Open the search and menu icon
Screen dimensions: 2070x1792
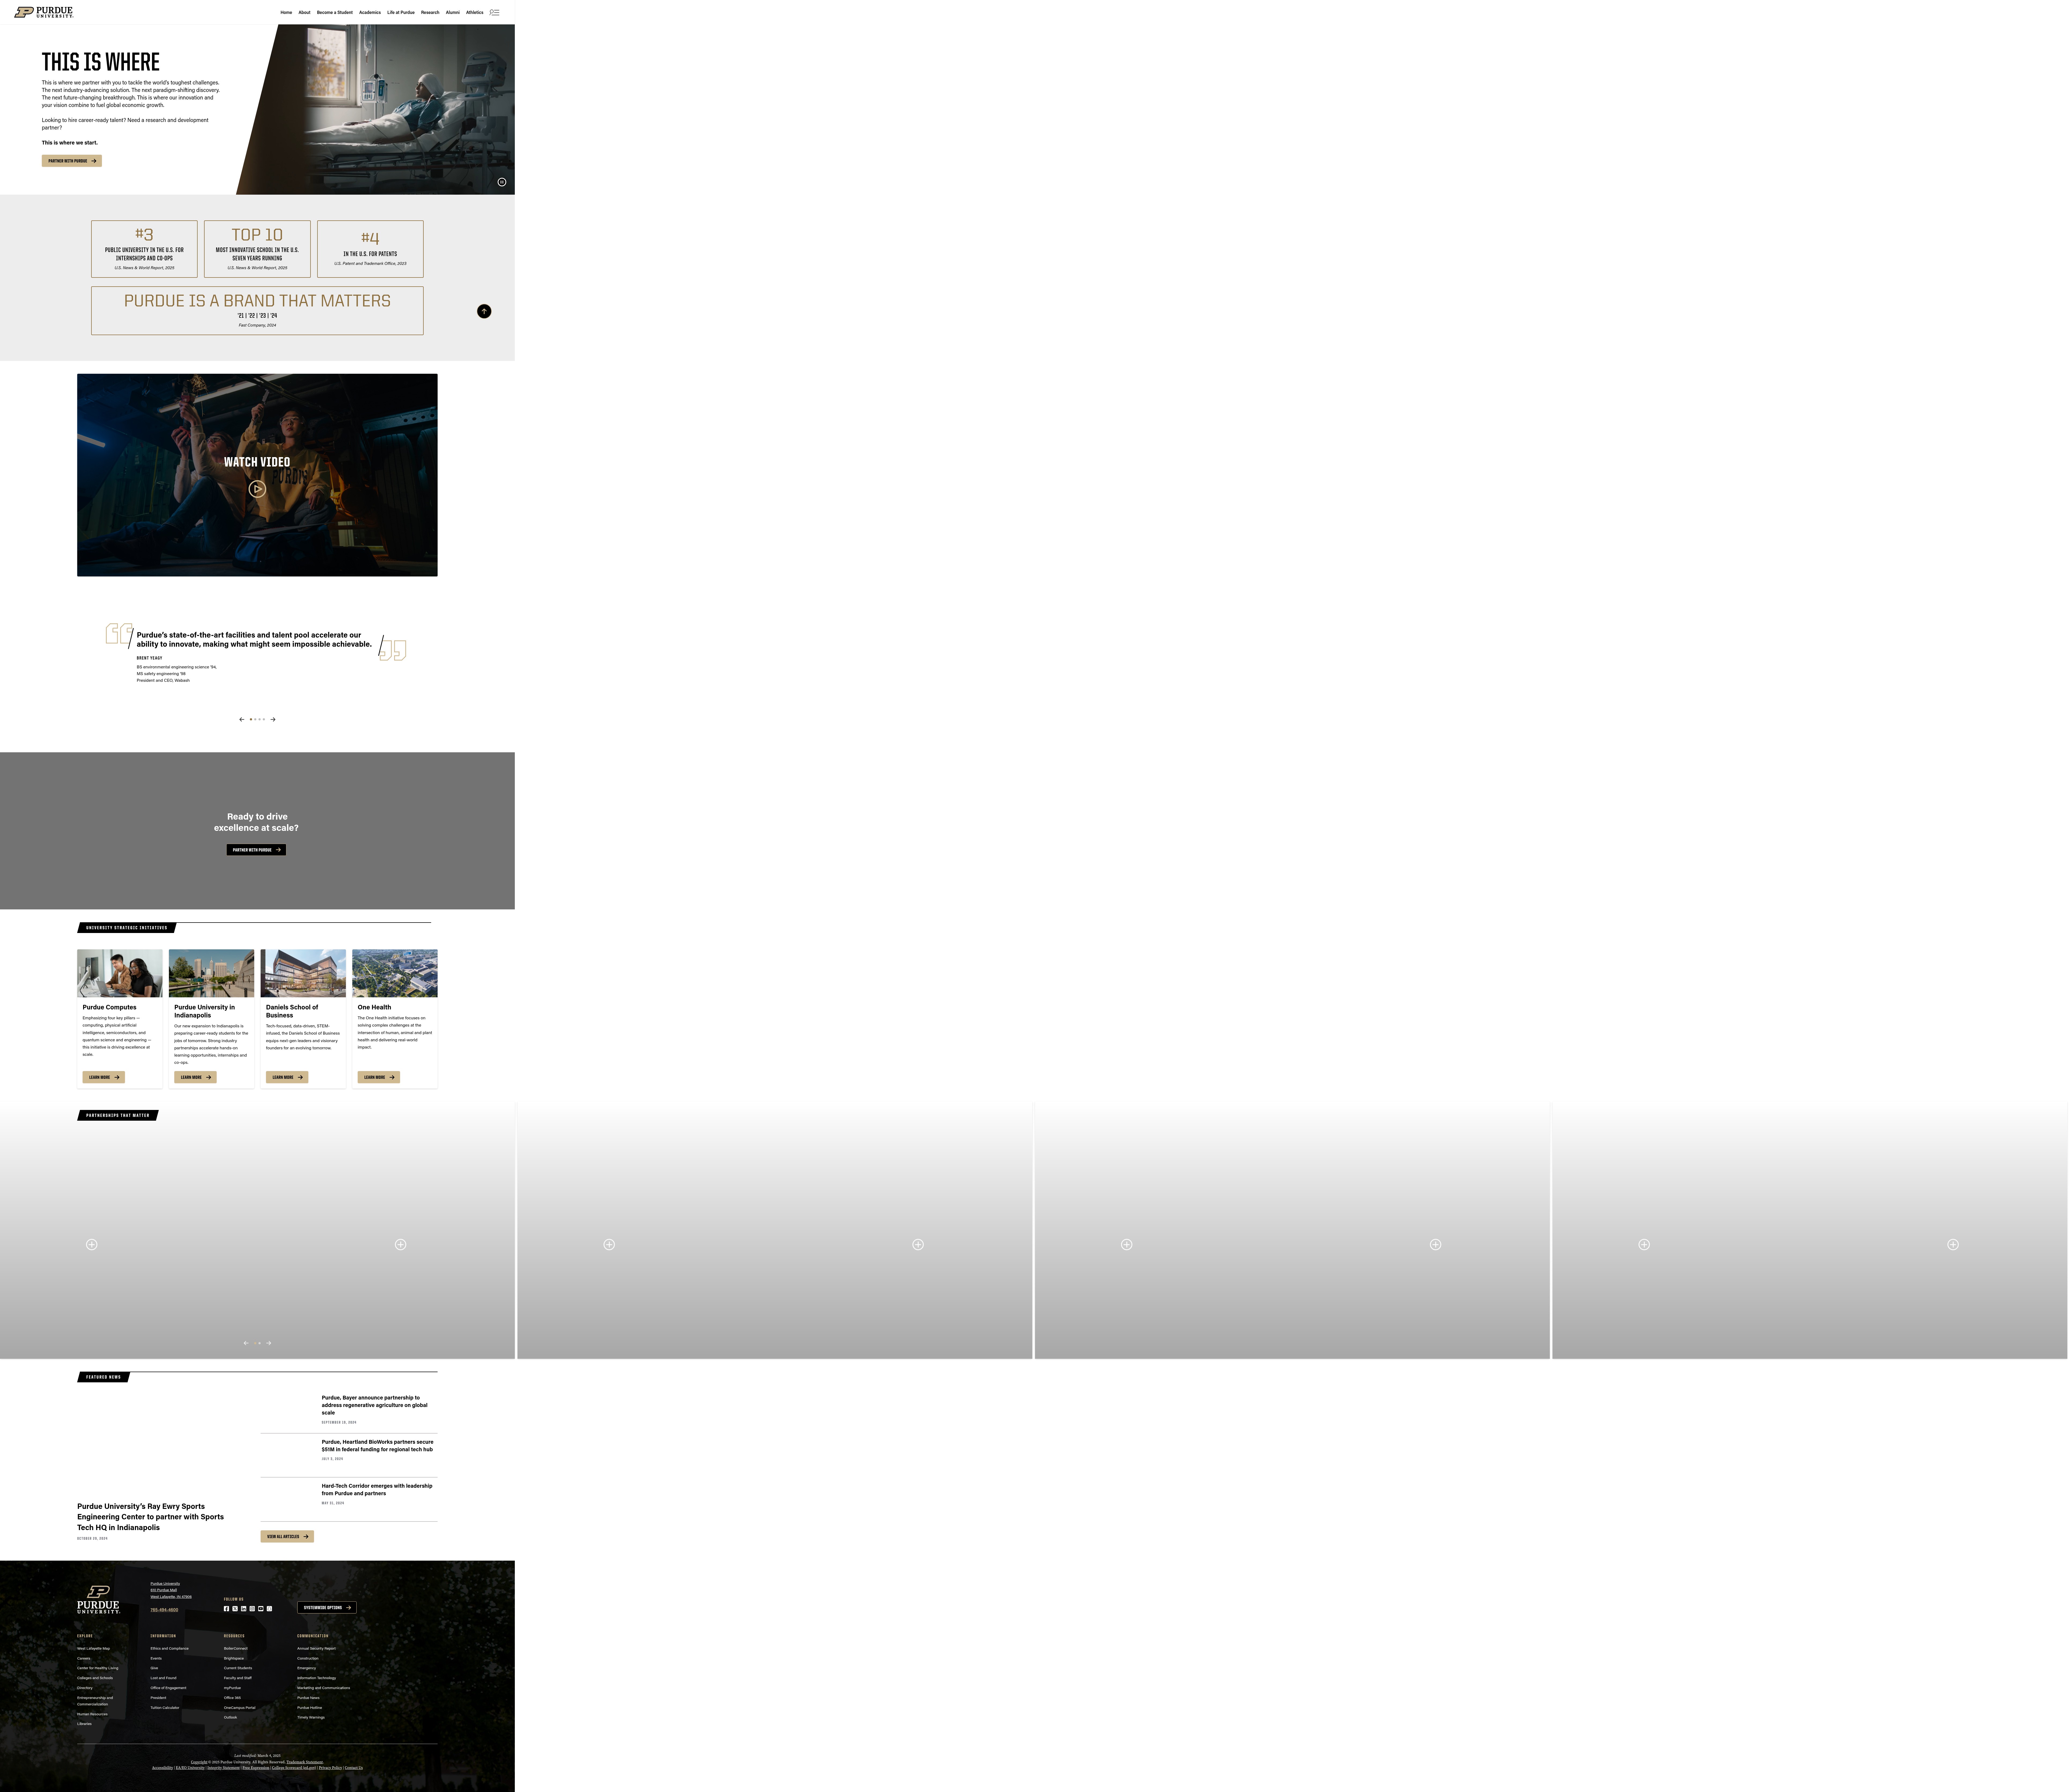click(x=494, y=12)
